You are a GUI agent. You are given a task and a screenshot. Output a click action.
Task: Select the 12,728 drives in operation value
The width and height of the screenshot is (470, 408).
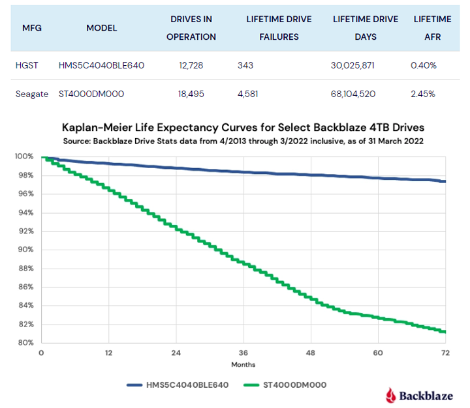(191, 65)
